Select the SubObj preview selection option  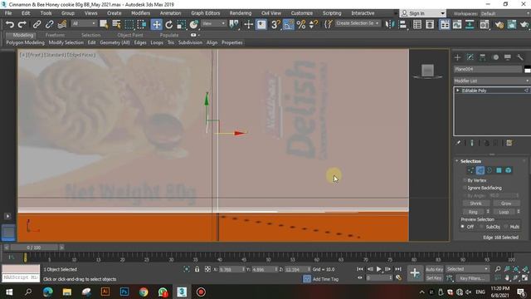click(x=482, y=227)
